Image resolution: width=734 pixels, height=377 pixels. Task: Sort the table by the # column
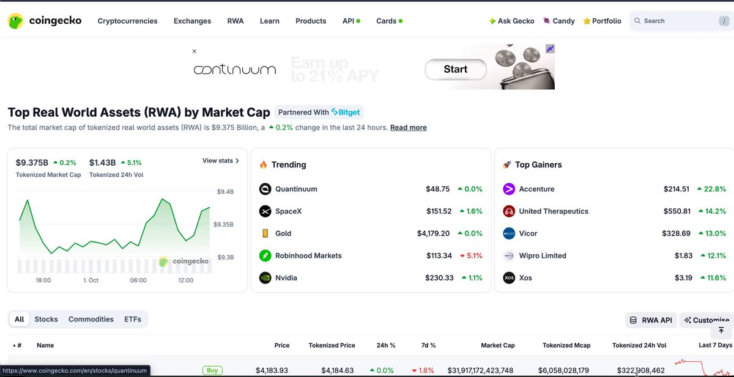[x=16, y=345]
